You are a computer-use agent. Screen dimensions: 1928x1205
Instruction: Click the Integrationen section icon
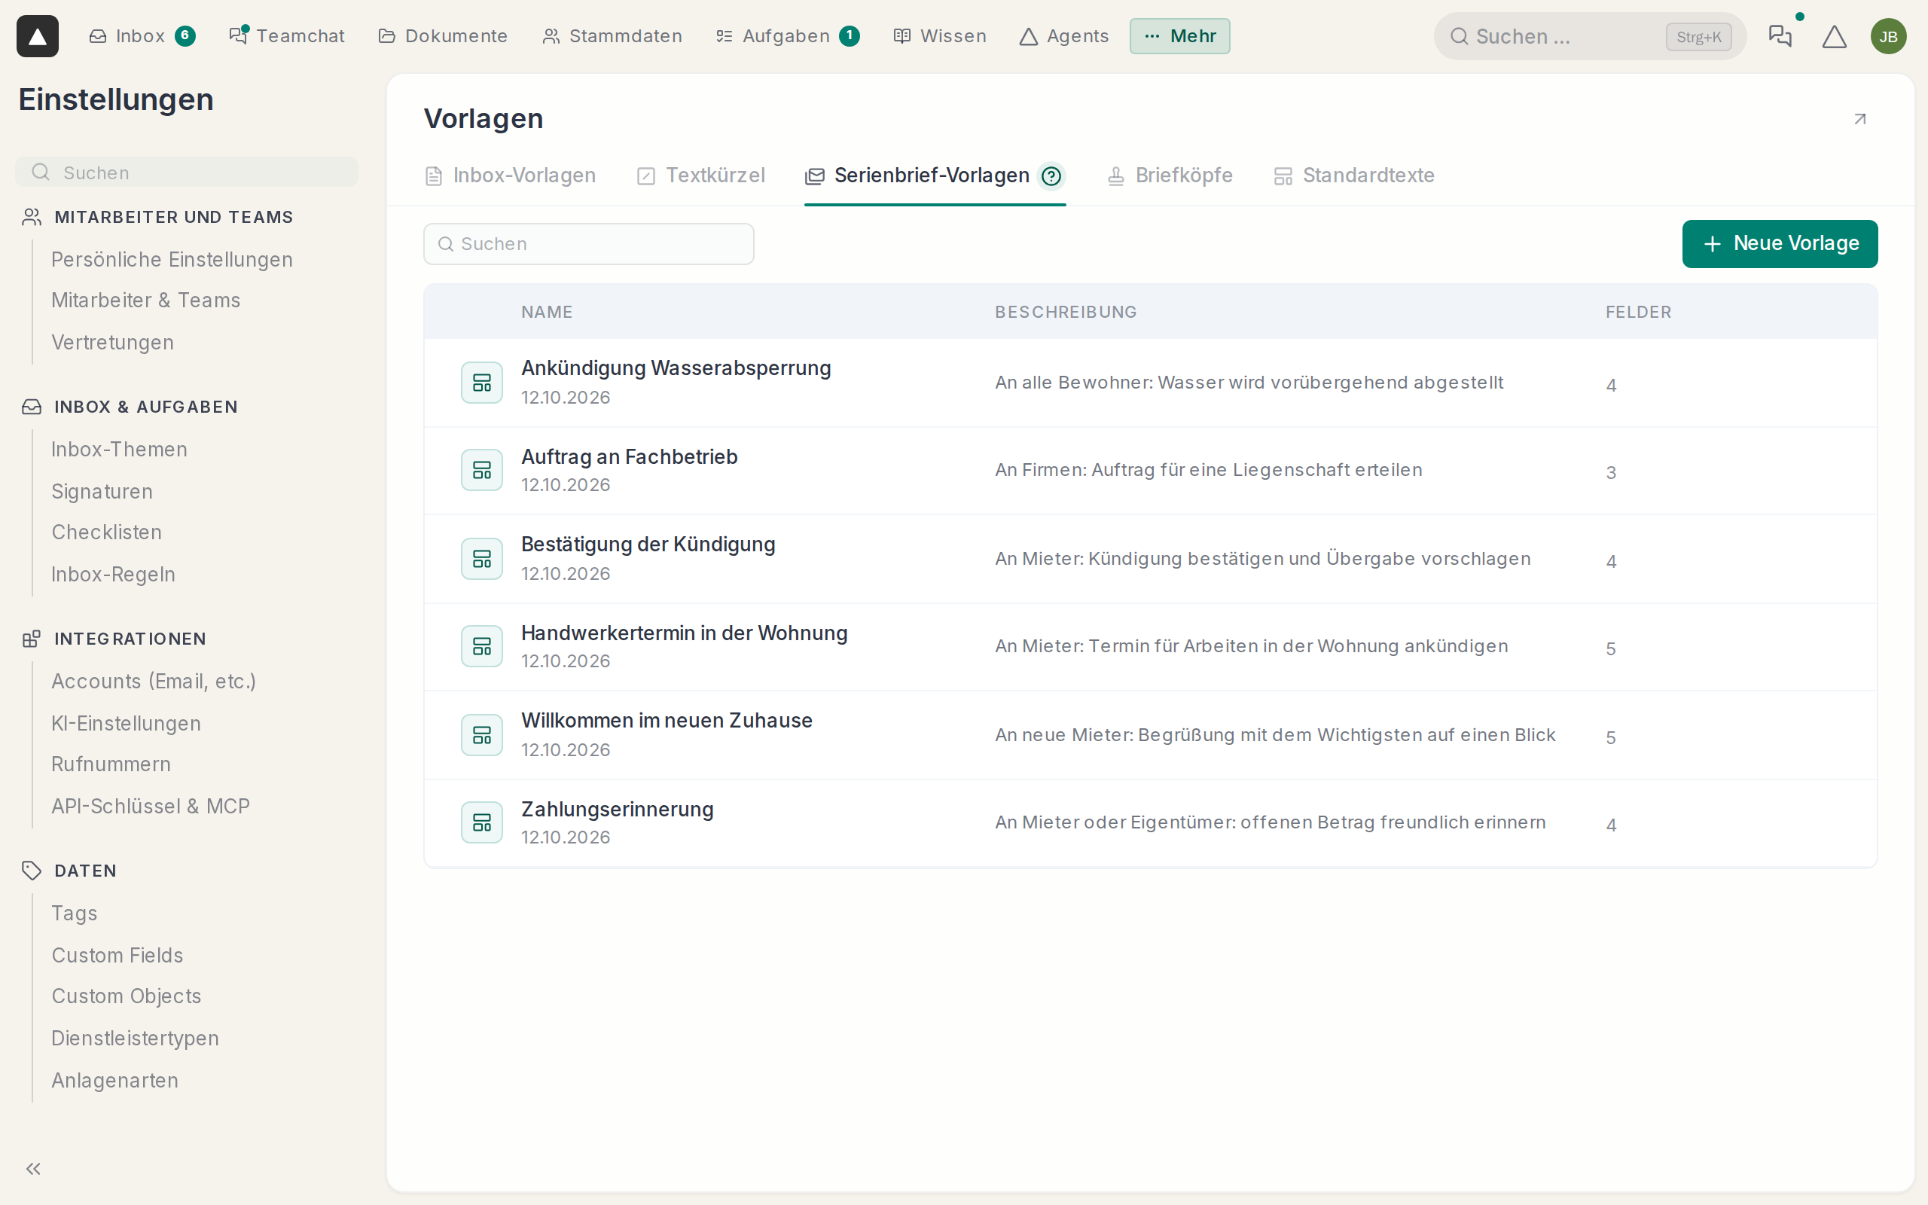coord(32,639)
